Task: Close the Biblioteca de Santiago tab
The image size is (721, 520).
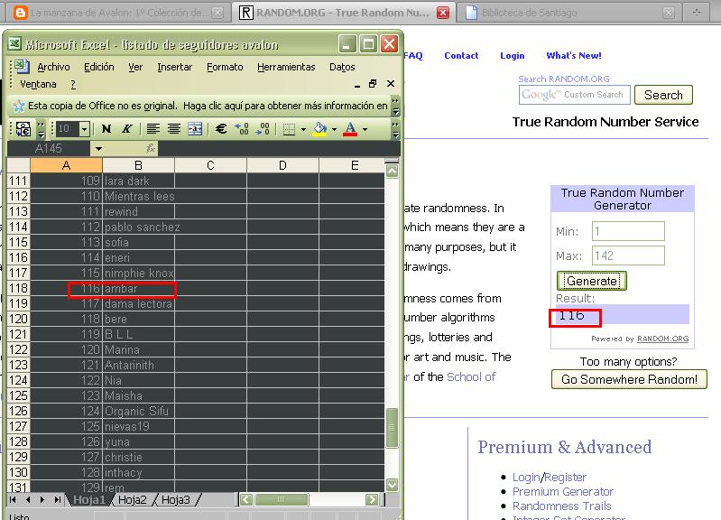Action: tap(669, 13)
